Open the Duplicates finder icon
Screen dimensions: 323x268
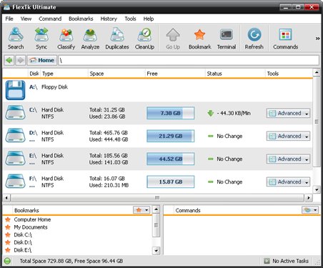(x=117, y=39)
